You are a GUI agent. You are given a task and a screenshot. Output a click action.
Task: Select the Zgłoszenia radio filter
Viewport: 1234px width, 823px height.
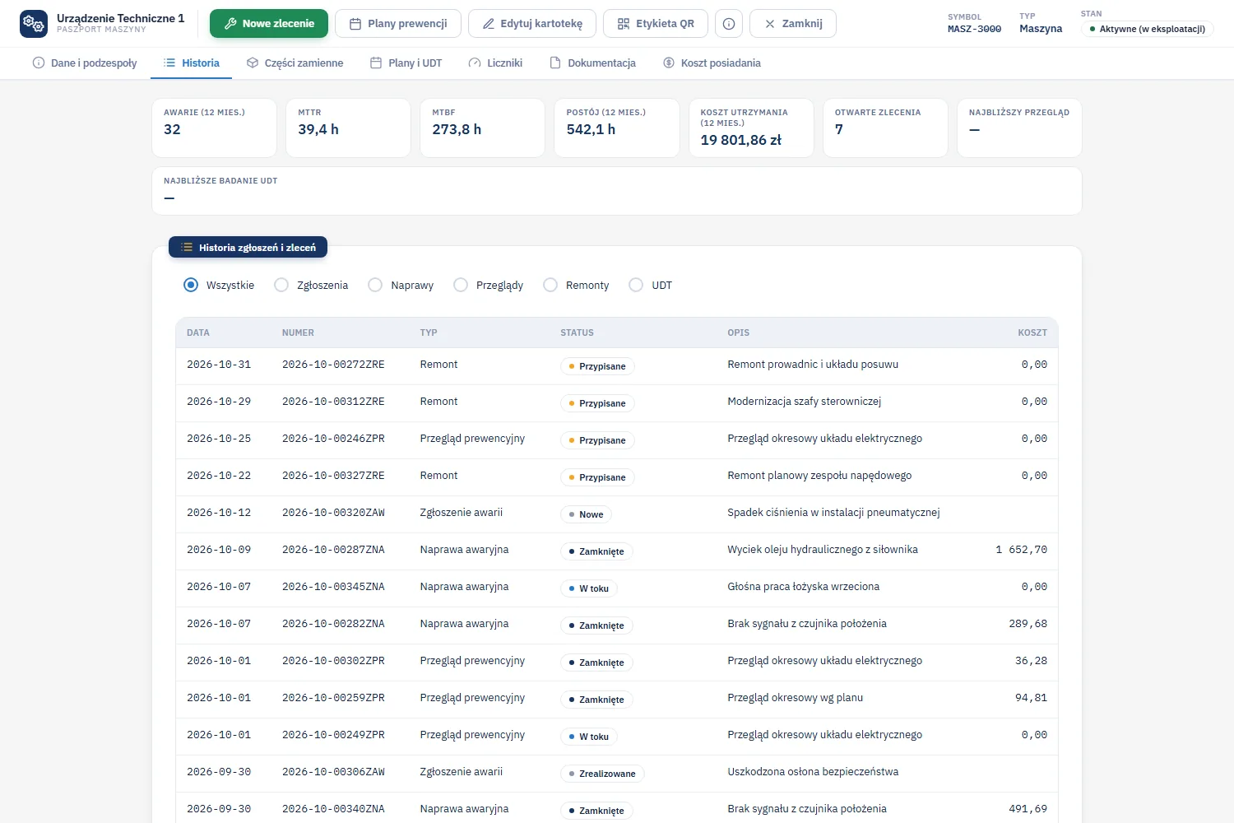pyautogui.click(x=281, y=285)
